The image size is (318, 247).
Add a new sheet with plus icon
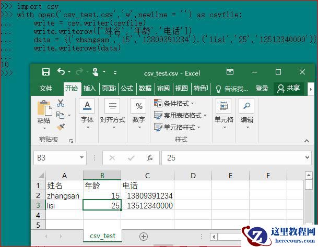pos(144,237)
